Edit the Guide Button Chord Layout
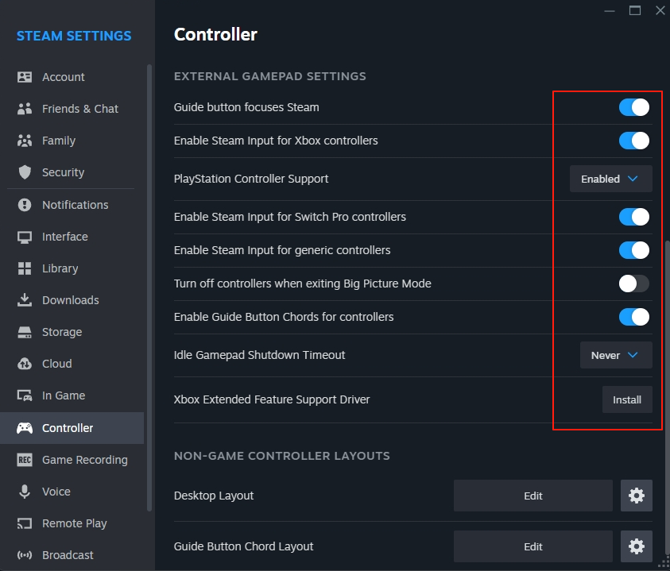This screenshot has width=670, height=571. point(533,546)
